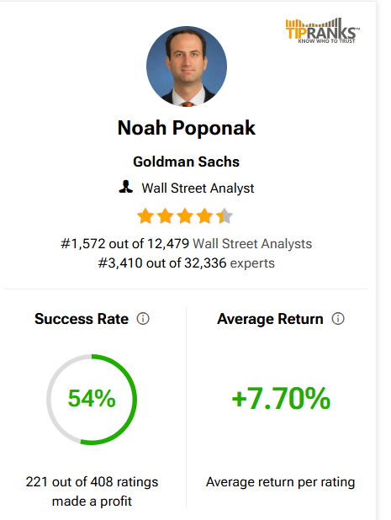Open the Wall Street Analysts link
The width and height of the screenshot is (391, 520).
pos(252,244)
